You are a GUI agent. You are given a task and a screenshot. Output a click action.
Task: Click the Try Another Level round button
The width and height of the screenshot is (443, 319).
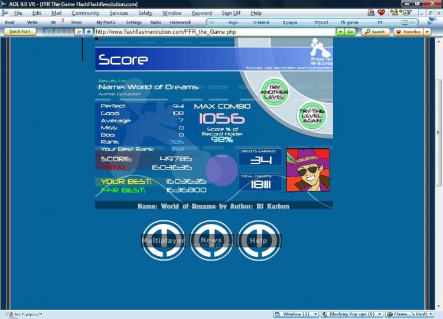coord(273,92)
